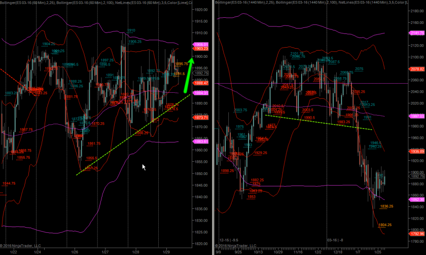This screenshot has width=426, height=255.
Task: Click the 1/7 date on daily time axis
Action: [x=358, y=252]
